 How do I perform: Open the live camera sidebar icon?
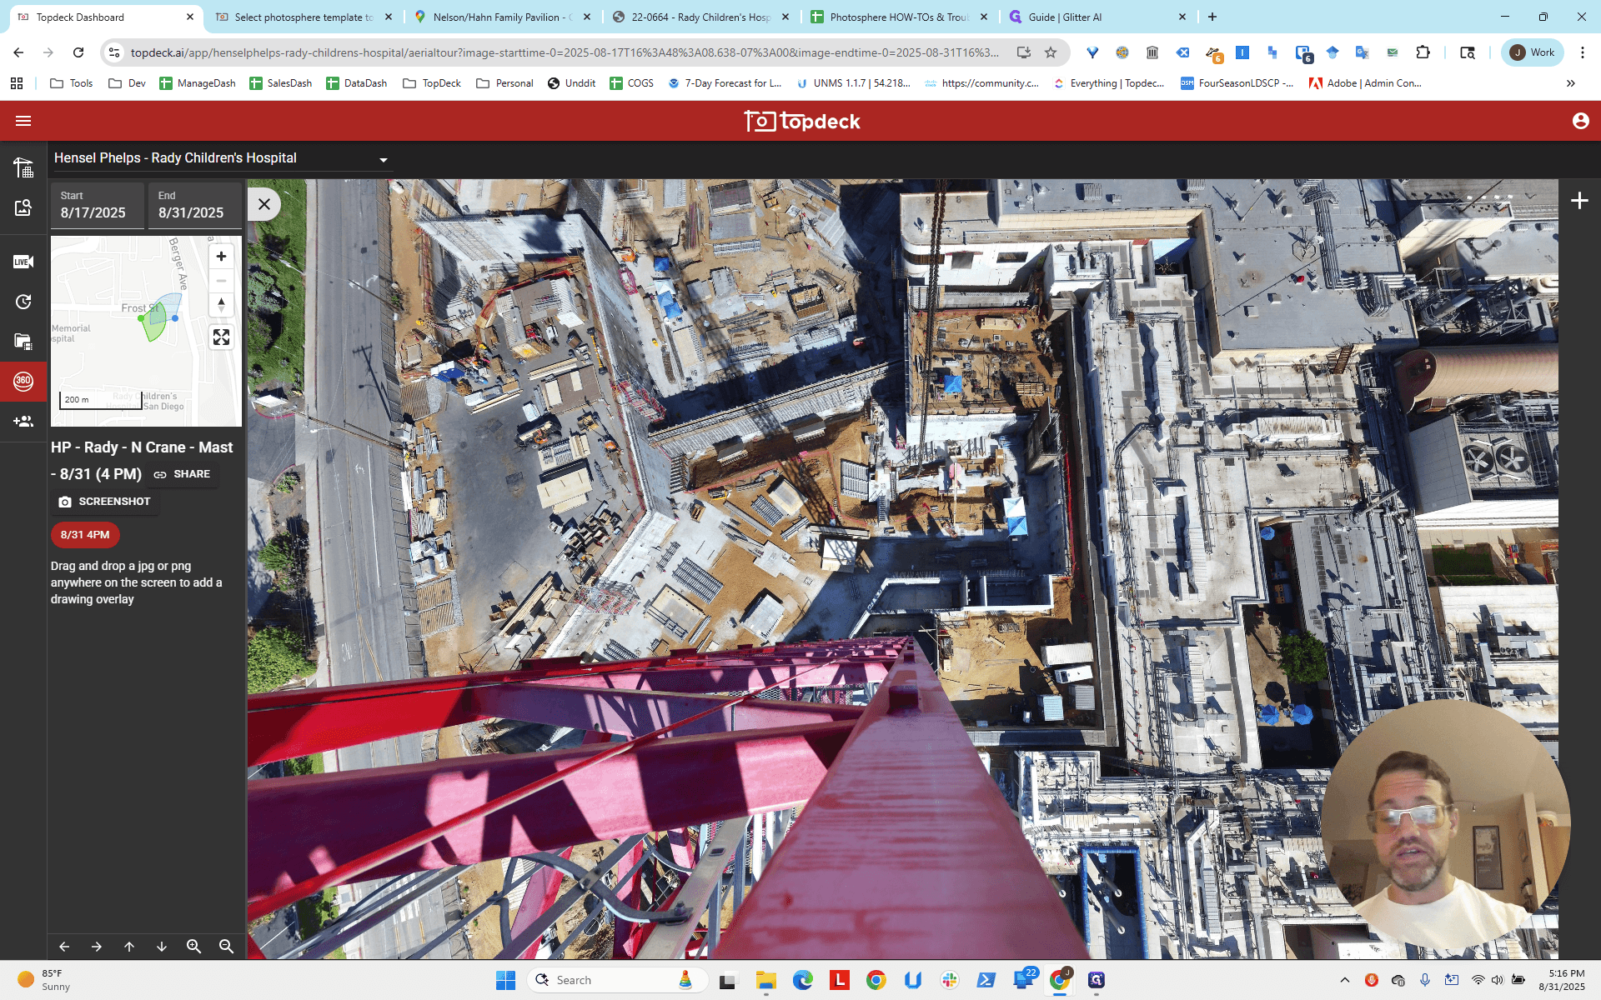point(23,262)
